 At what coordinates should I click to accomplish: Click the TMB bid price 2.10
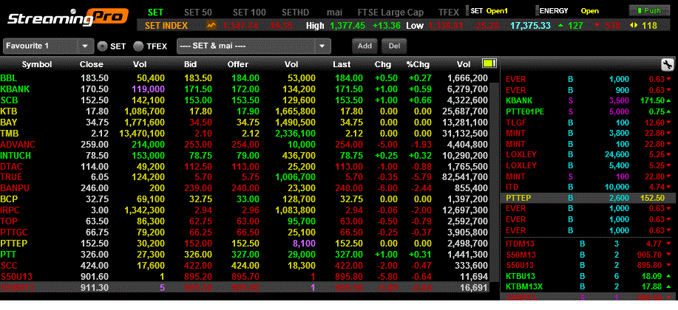[203, 134]
